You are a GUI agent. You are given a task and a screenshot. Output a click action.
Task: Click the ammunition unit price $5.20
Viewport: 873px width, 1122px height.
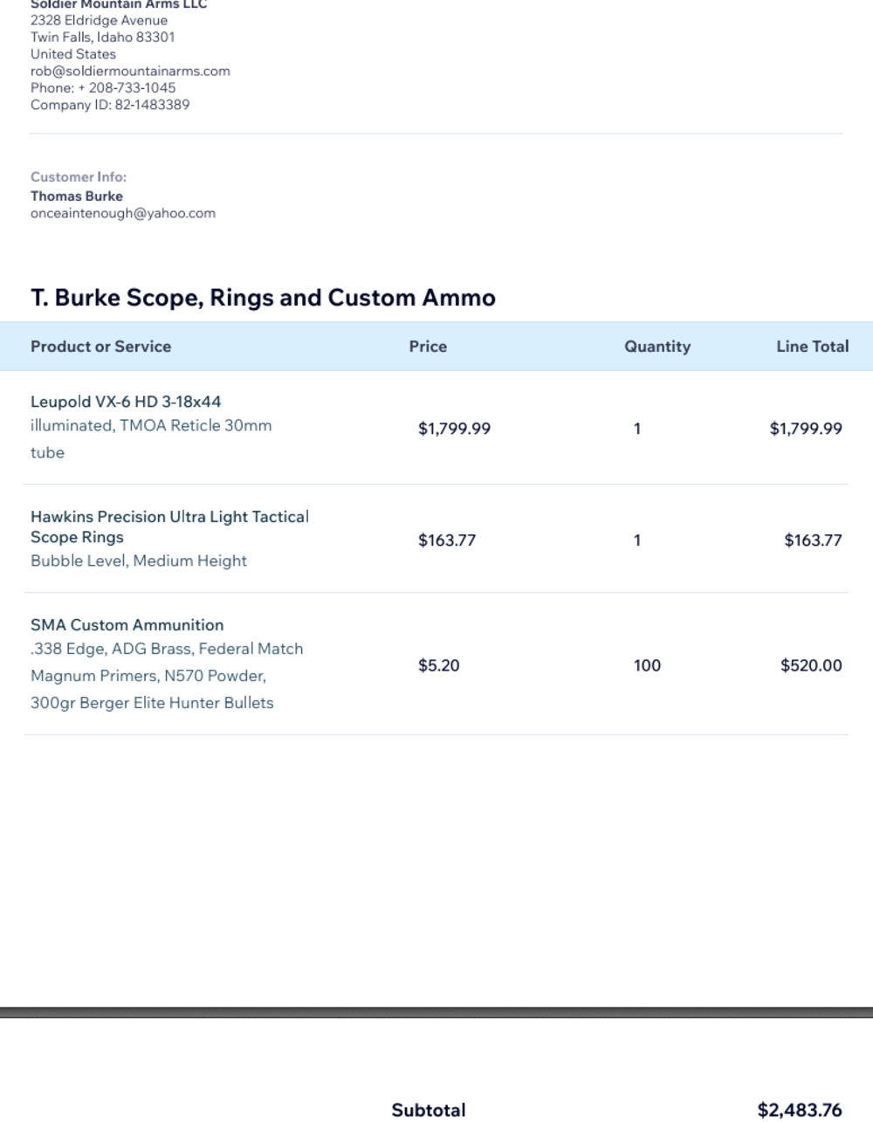(438, 665)
